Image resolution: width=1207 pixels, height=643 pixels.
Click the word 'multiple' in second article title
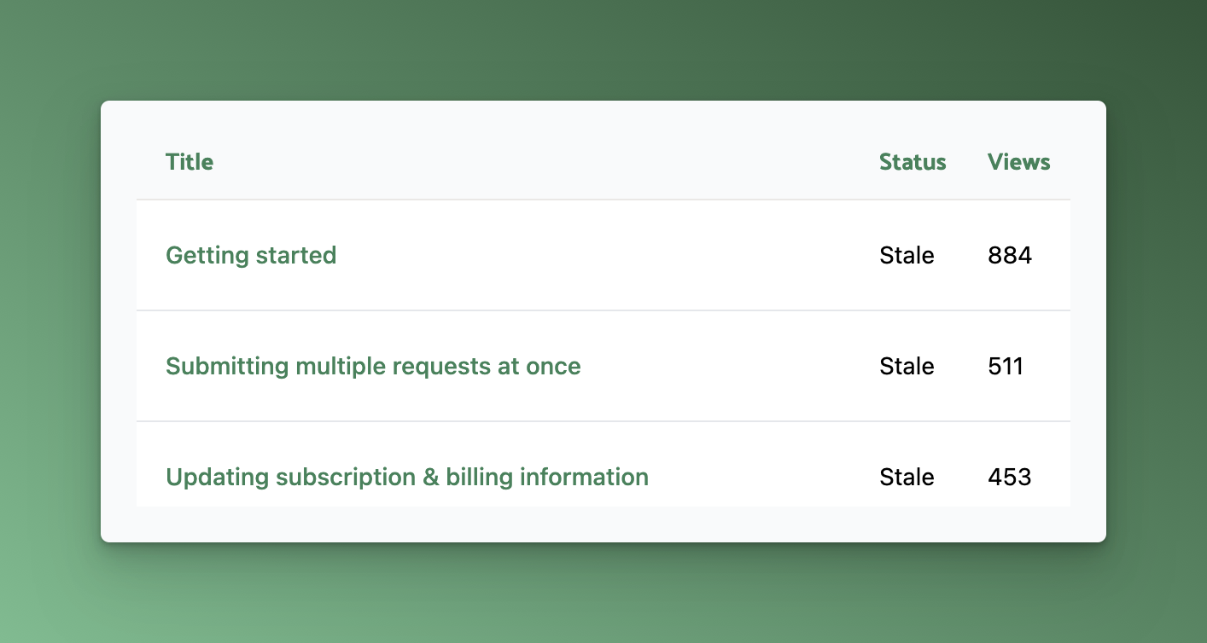341,367
